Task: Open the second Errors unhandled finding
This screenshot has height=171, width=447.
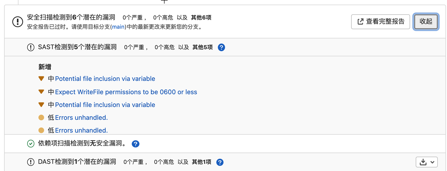Action: pos(81,131)
